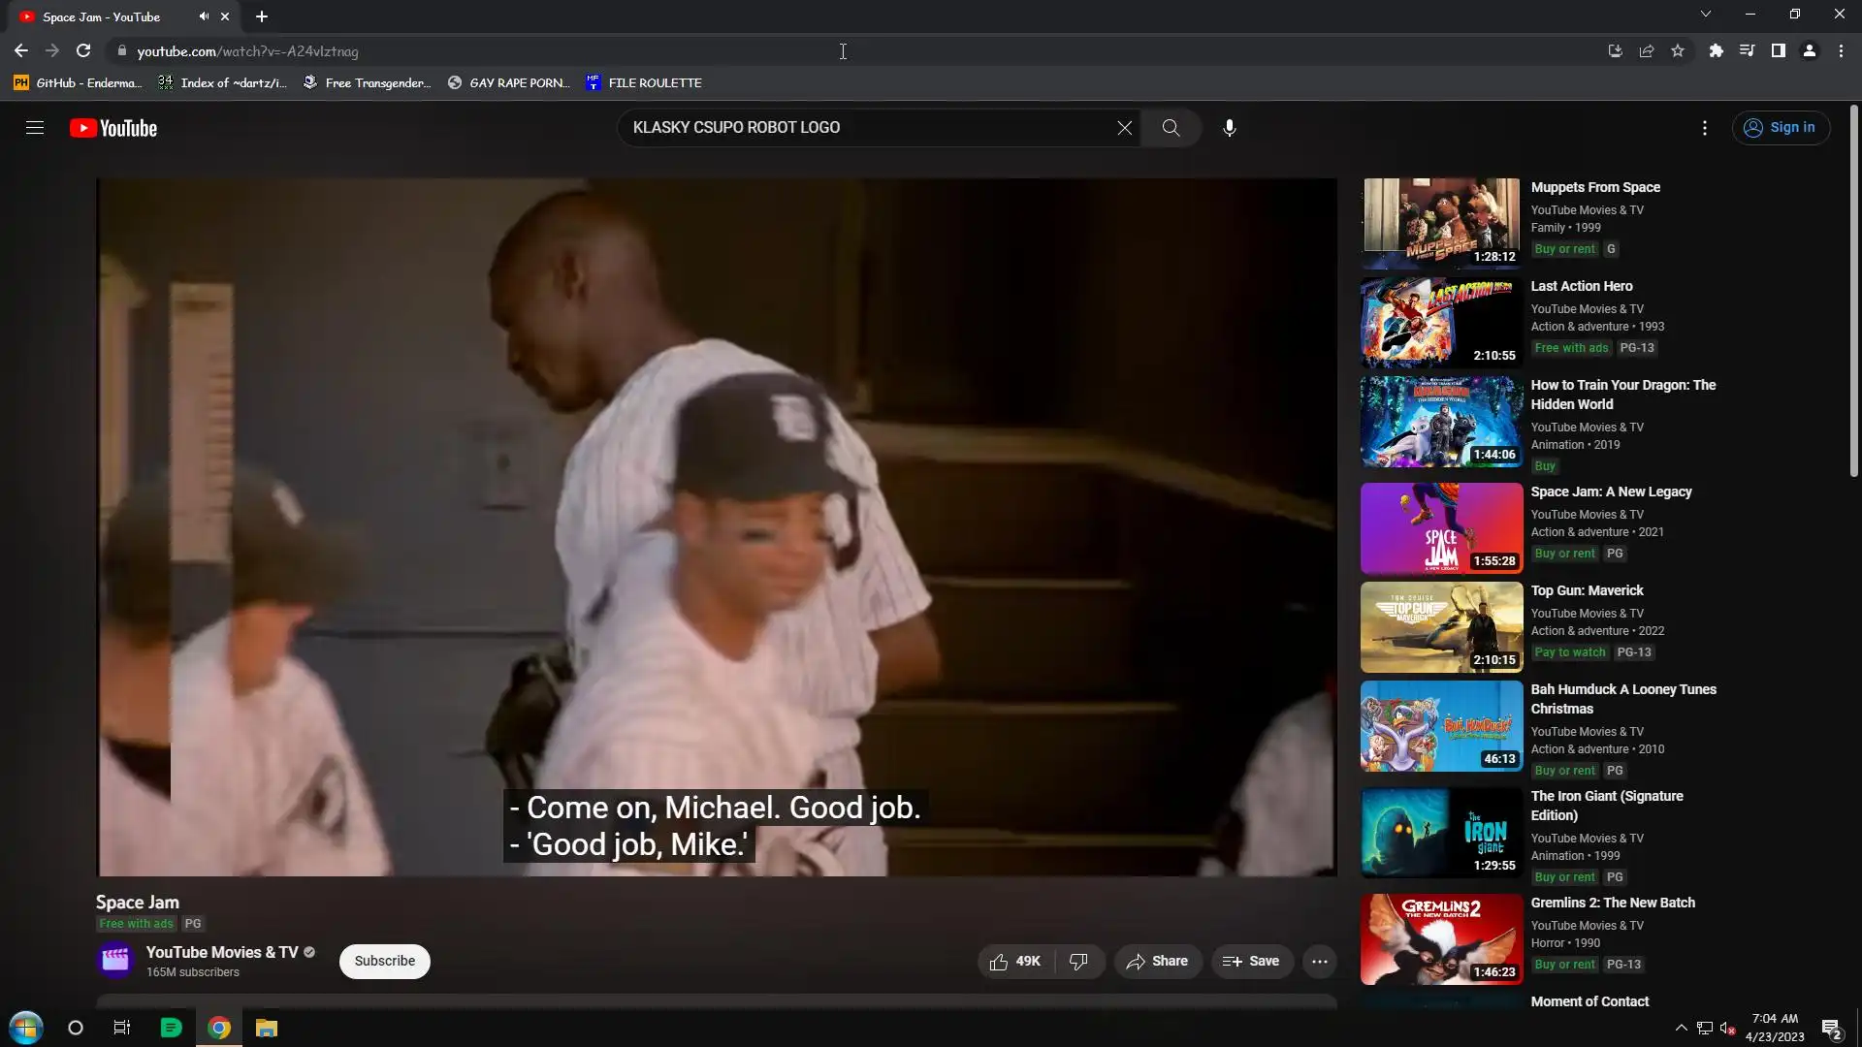Open the GitHub bookmark in bookmarks bar

click(x=78, y=82)
